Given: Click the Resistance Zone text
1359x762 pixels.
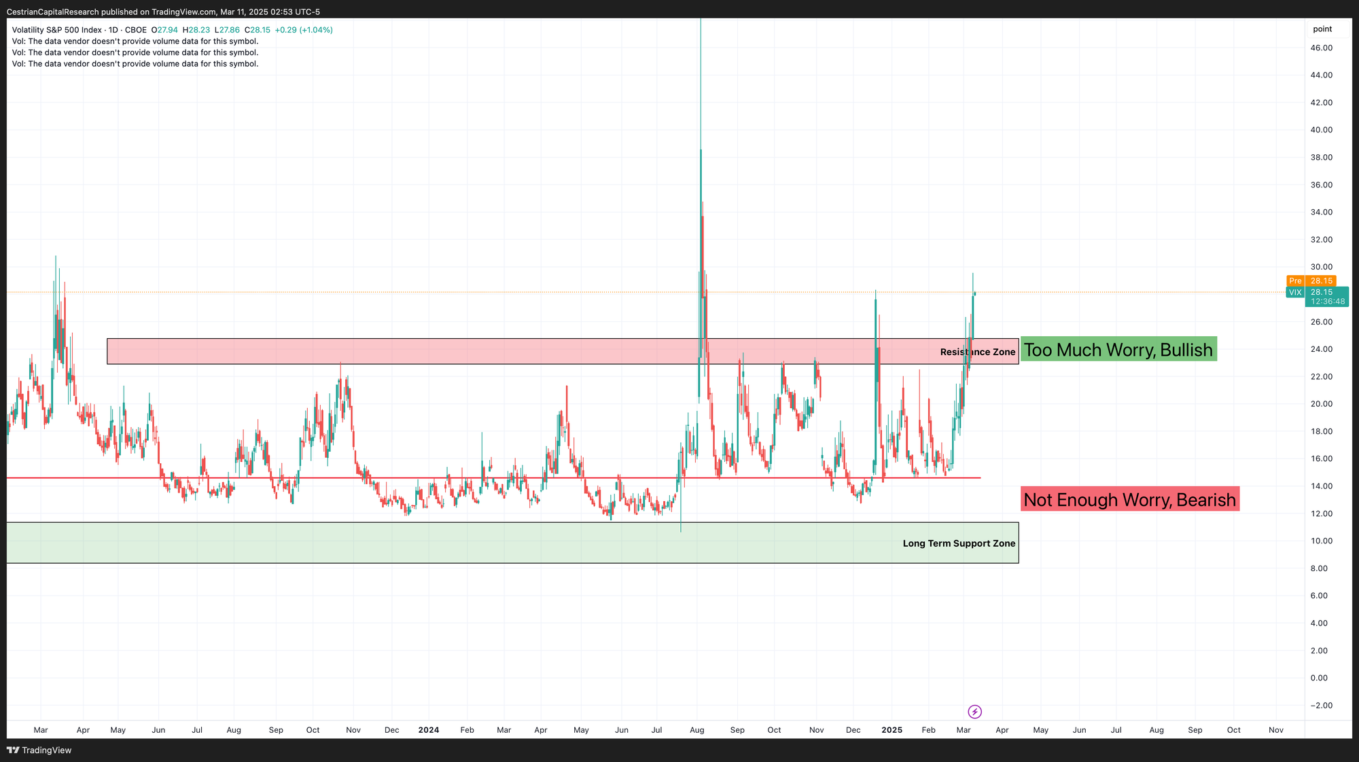Looking at the screenshot, I should point(977,352).
